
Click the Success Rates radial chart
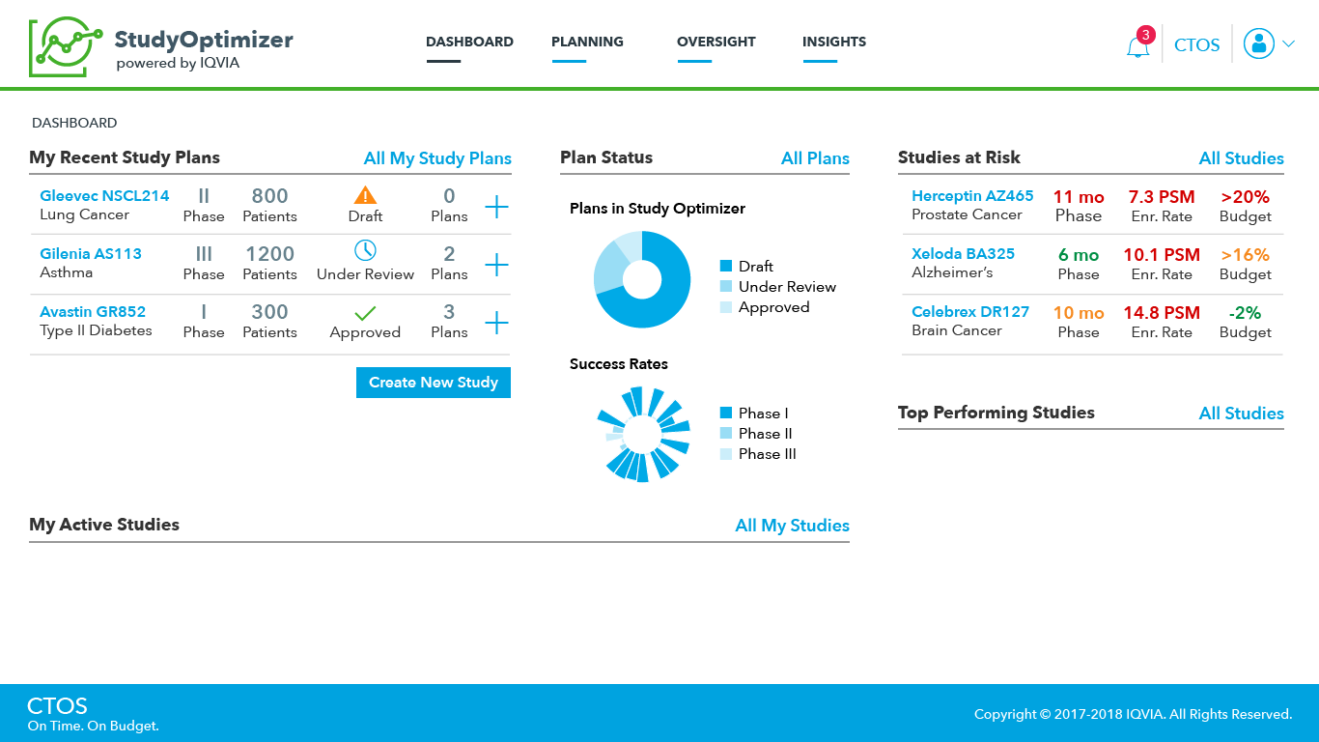tap(642, 434)
